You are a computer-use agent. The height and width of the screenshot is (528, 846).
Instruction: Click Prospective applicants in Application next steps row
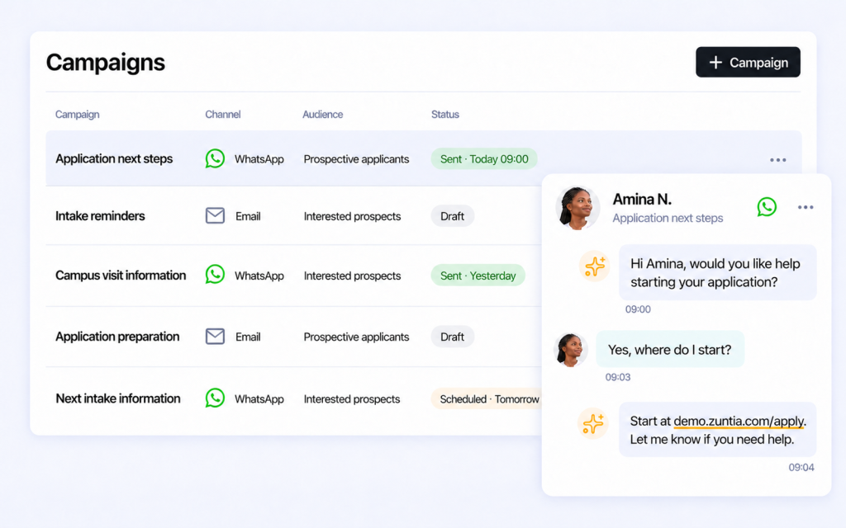356,159
